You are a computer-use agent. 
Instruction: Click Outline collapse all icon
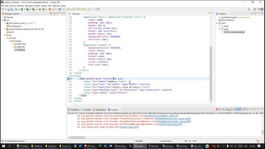[253, 14]
